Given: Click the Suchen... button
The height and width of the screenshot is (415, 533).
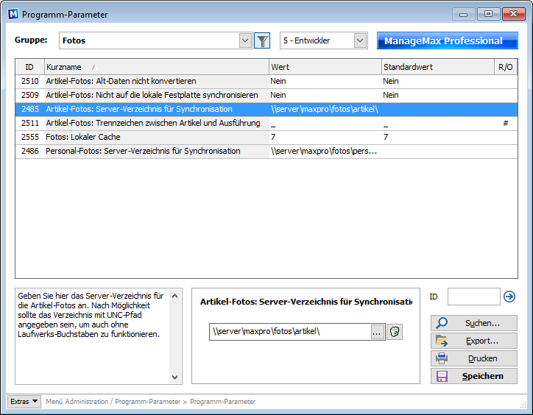Looking at the screenshot, I should pyautogui.click(x=474, y=323).
